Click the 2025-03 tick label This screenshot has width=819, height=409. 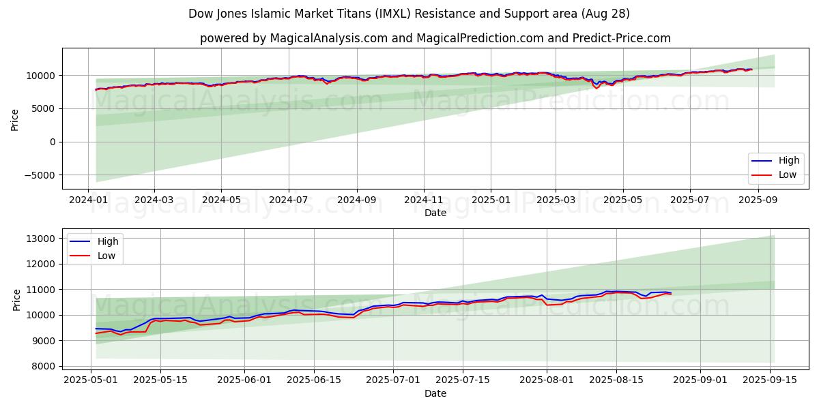(x=556, y=200)
